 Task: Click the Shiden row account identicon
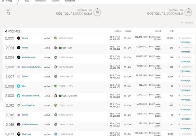point(56,76)
